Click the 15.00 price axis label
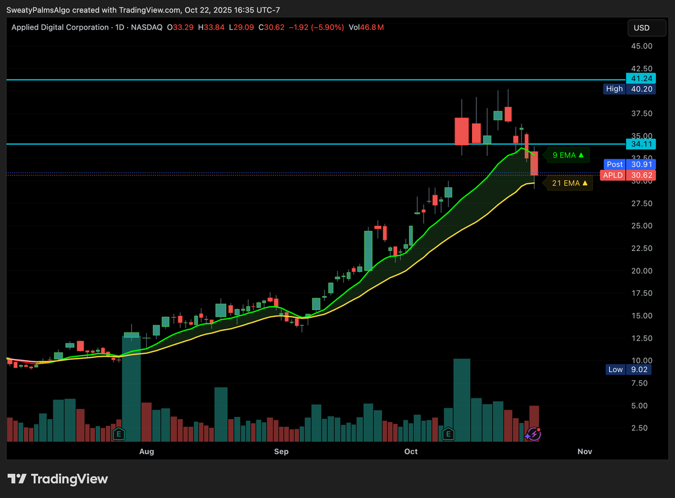675x498 pixels. point(642,316)
